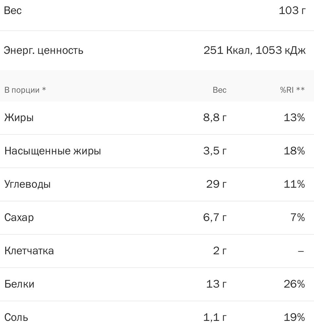Select the 103 г weight value
Screen dimensions: 314x331
(x=292, y=10)
